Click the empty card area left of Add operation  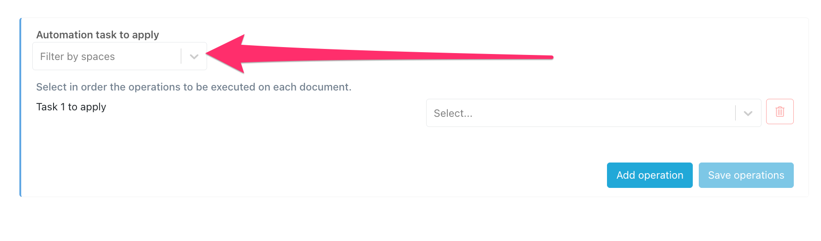click(x=314, y=175)
